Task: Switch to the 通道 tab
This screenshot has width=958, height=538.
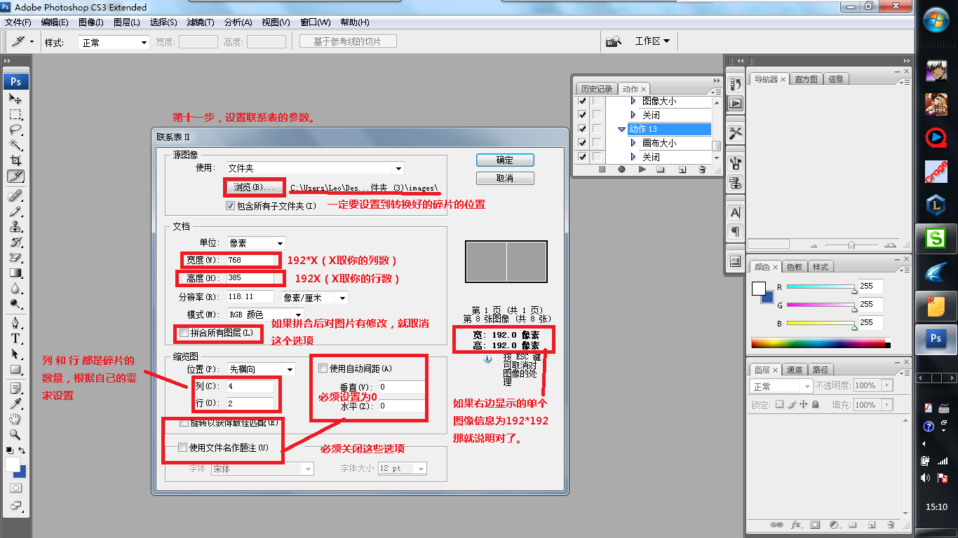Action: [x=795, y=369]
